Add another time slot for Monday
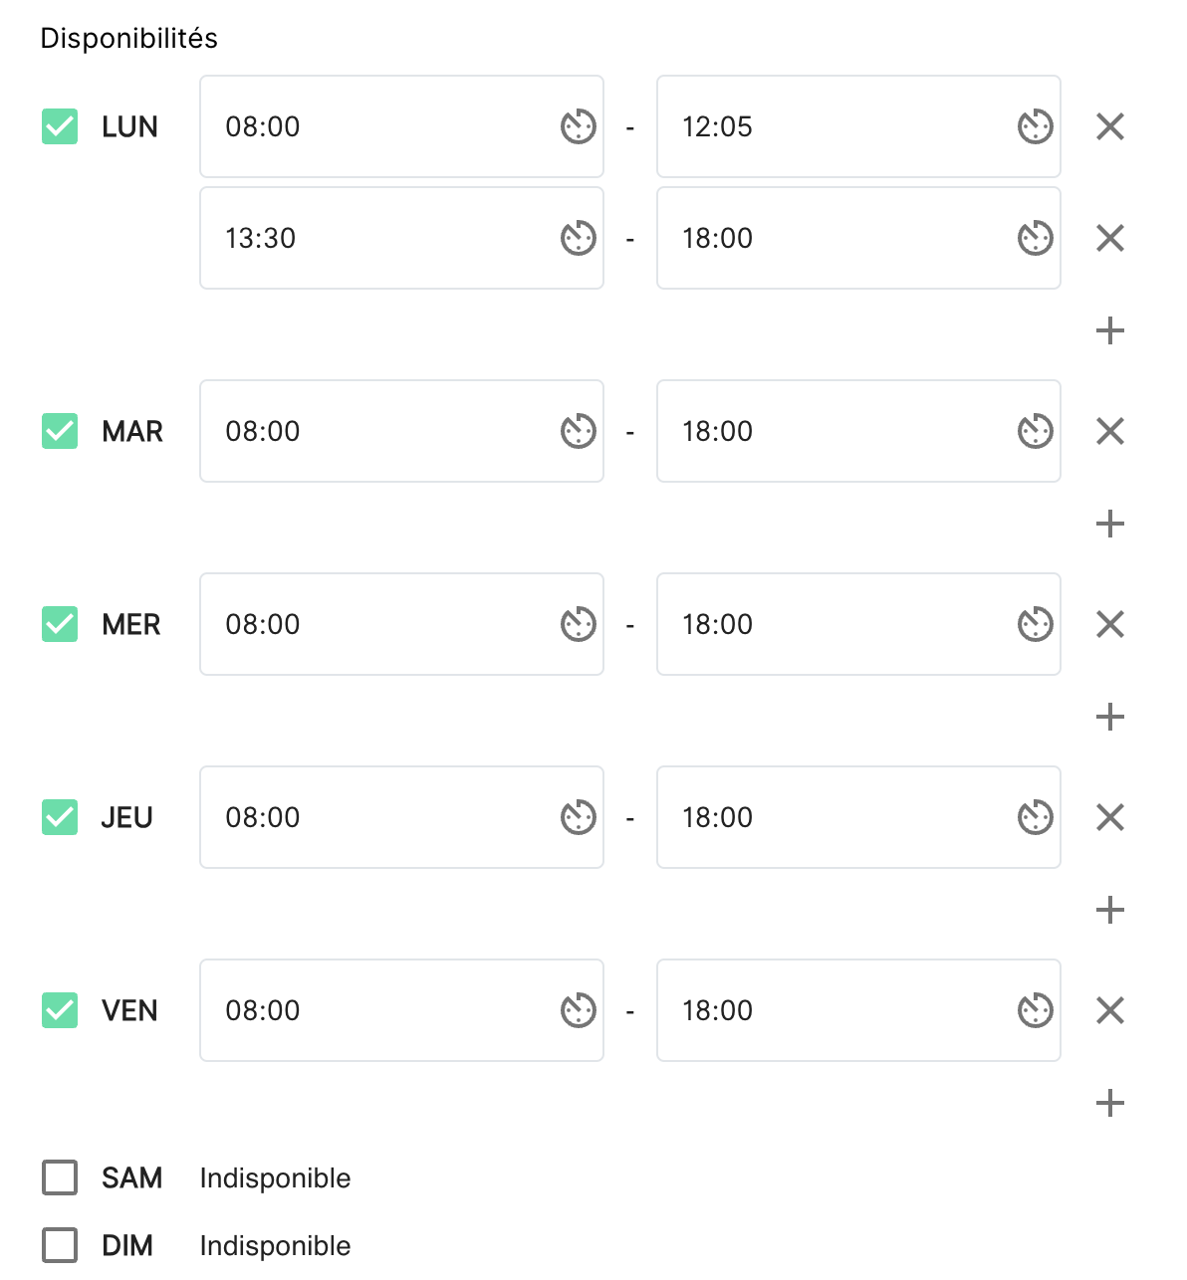 tap(1109, 330)
